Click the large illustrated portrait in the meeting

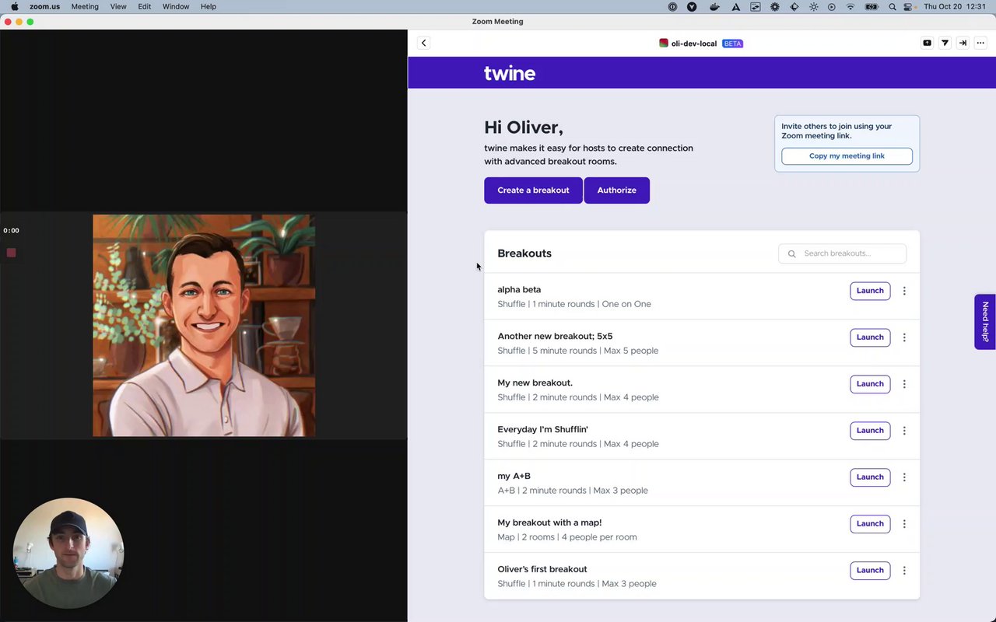204,326
